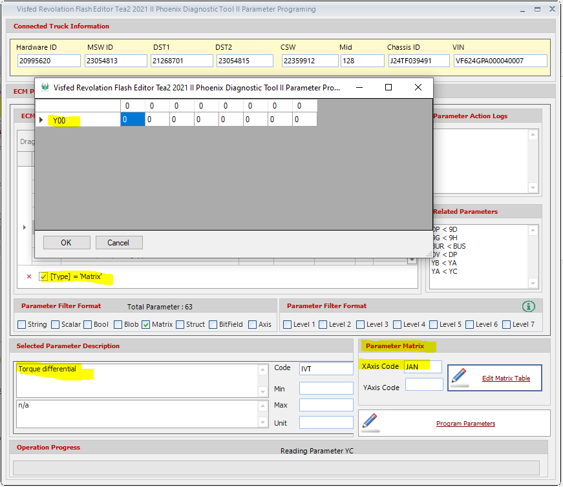Select the Unit input field
Viewport: 563px width, 487px height.
pyautogui.click(x=326, y=422)
